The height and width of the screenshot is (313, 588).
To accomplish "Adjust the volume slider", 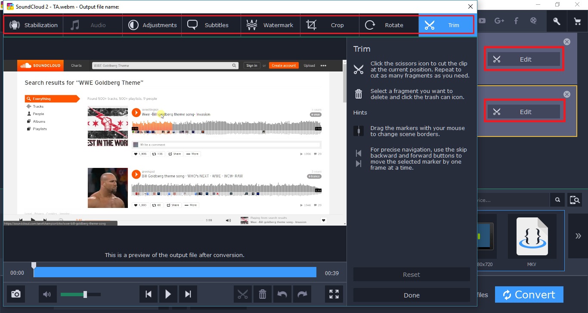I will (x=80, y=294).
